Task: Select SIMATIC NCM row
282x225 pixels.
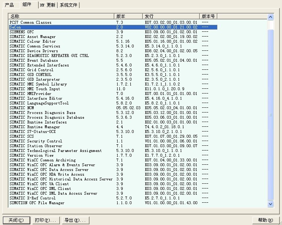Action: point(113,108)
